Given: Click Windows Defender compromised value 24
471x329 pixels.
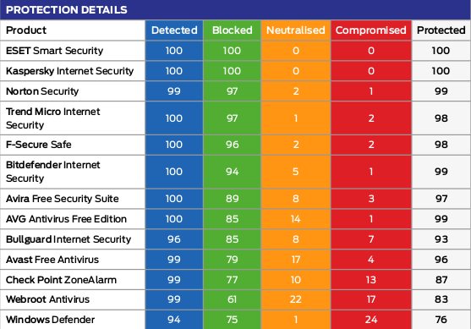Looking at the screenshot, I should pos(371,320).
